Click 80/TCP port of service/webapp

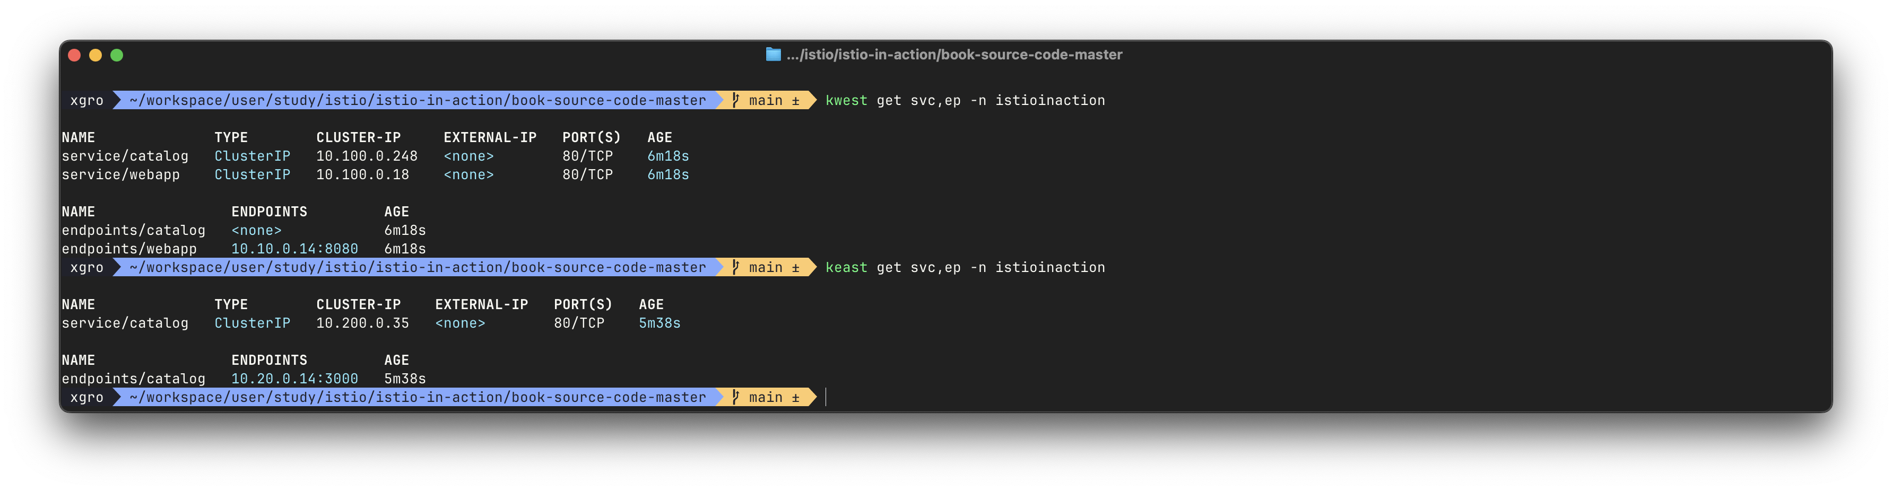tap(587, 174)
